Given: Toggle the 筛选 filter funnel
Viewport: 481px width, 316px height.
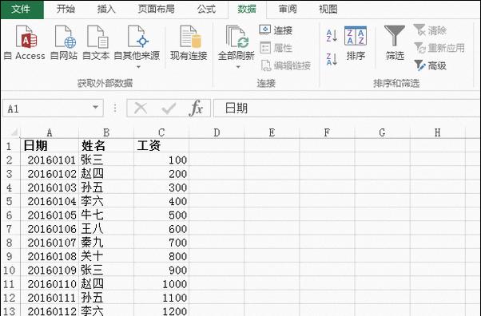Looking at the screenshot, I should pyautogui.click(x=395, y=43).
